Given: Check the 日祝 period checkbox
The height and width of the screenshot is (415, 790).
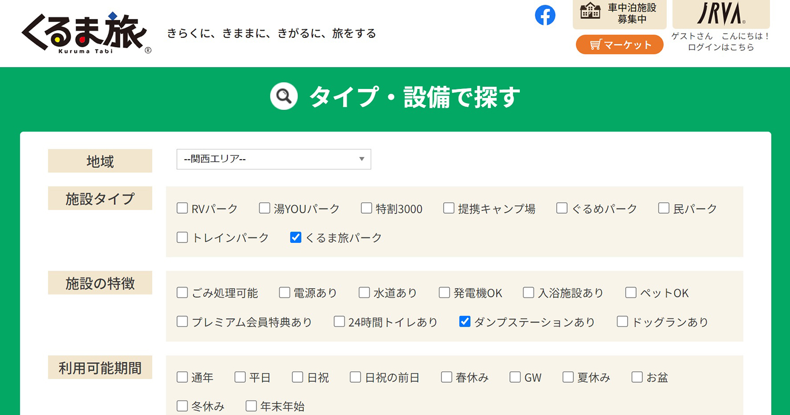Looking at the screenshot, I should click(x=298, y=377).
